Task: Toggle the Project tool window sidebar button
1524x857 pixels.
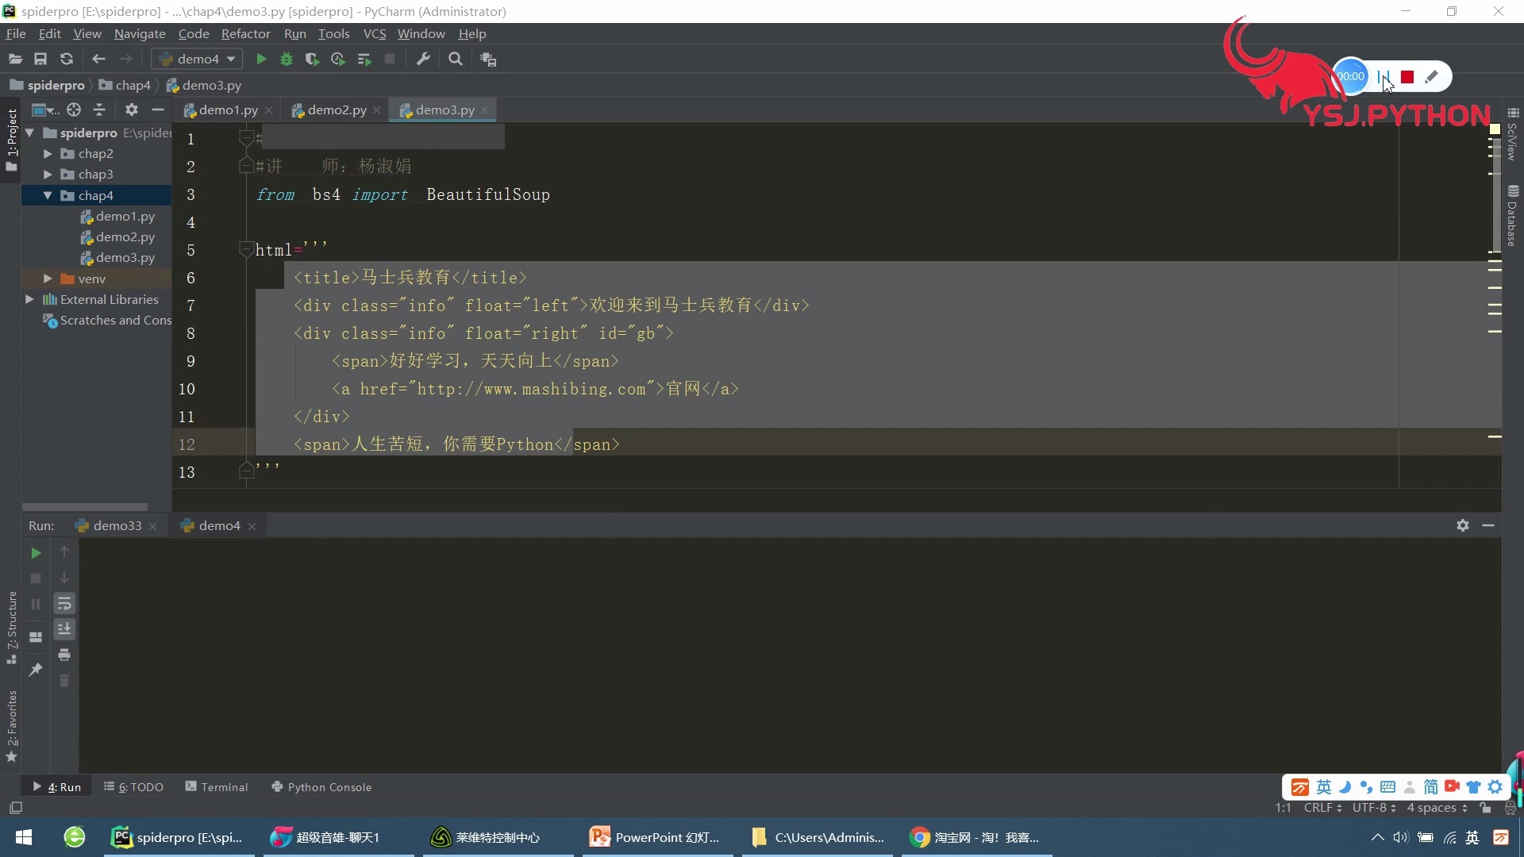Action: tap(11, 140)
